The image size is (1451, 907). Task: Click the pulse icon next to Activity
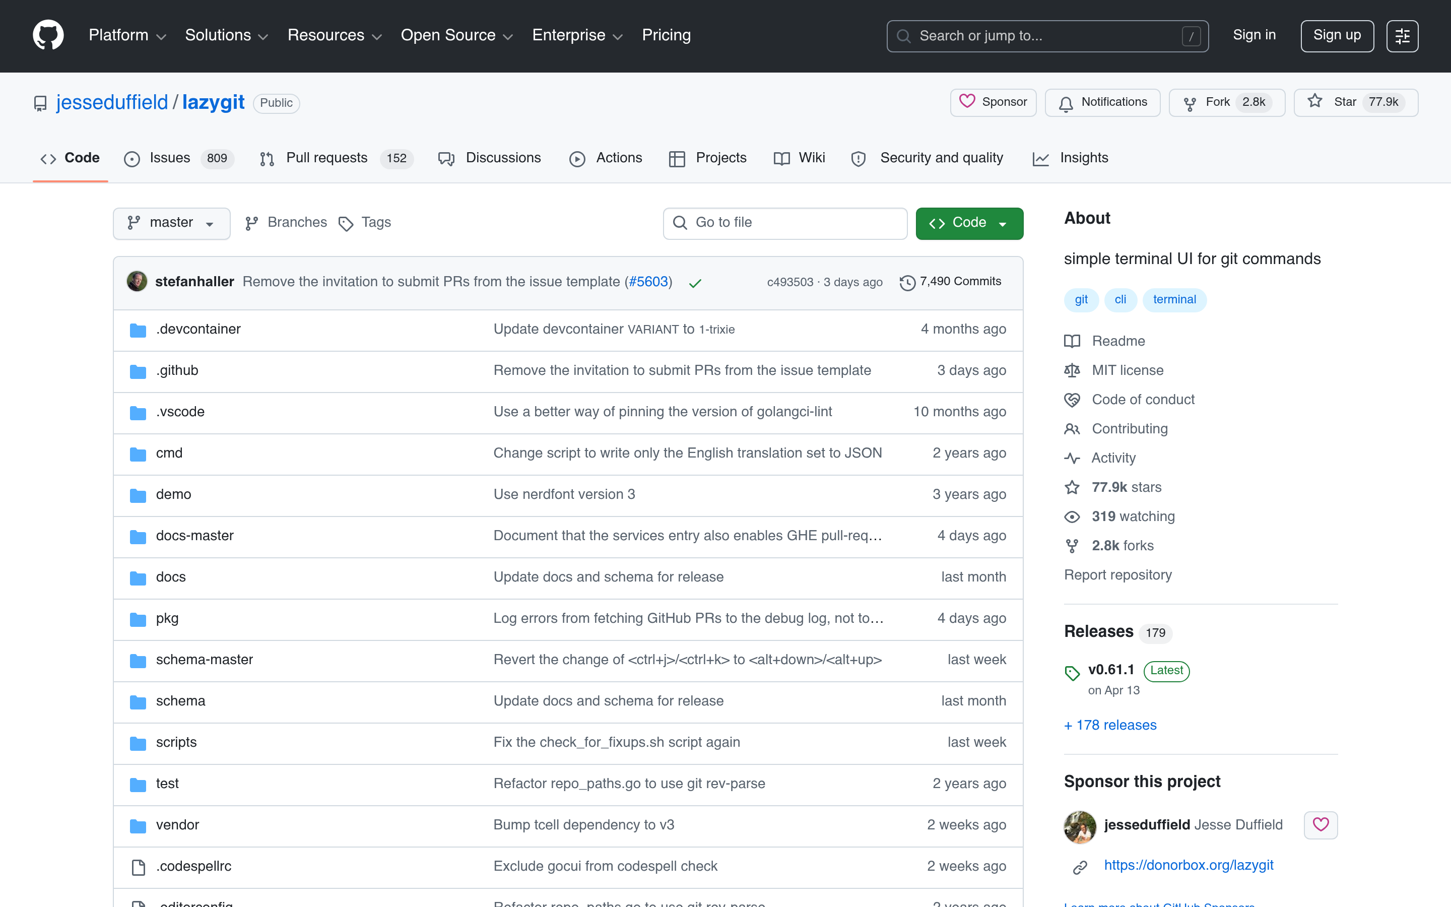coord(1072,459)
